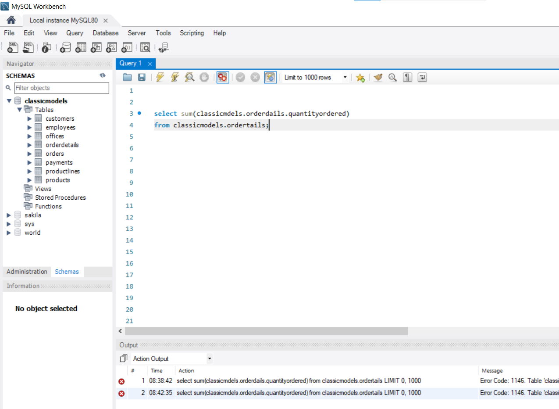
Task: Open SQL script file icon in main toolbar
Action: point(28,47)
